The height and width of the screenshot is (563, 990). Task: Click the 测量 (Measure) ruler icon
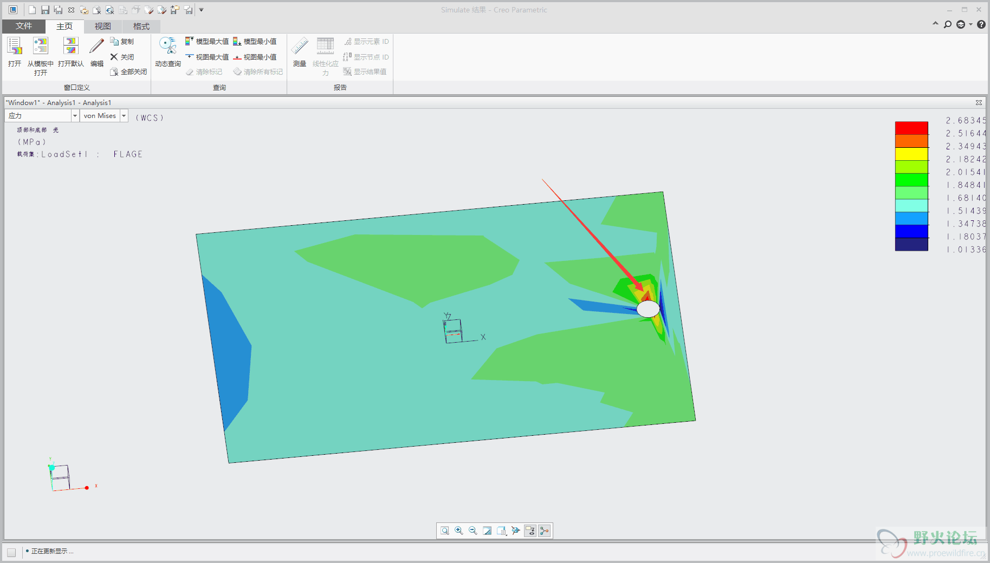(x=300, y=47)
